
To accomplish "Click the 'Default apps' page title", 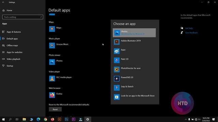I will click(59, 10).
